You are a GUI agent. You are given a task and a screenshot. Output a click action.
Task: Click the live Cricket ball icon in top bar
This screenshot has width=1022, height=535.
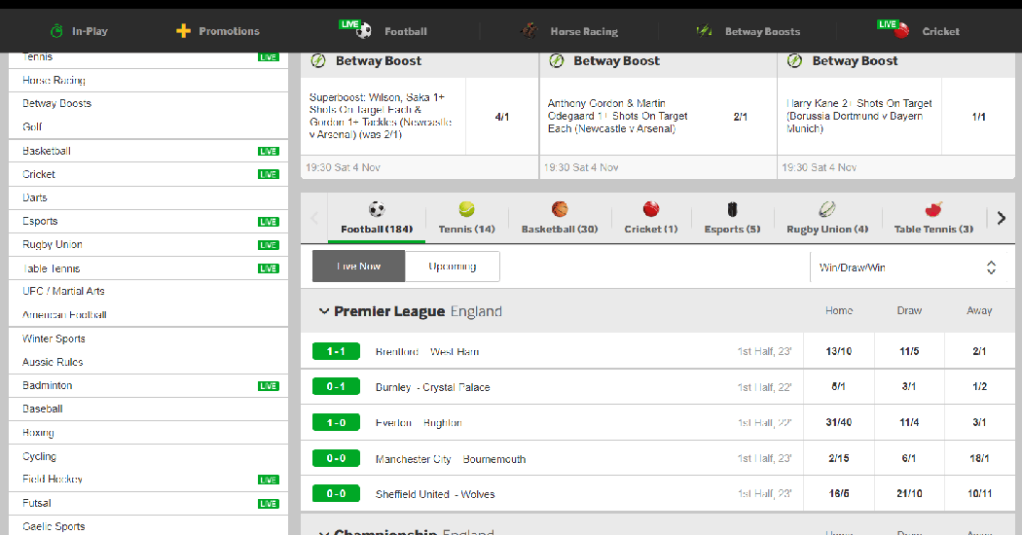pyautogui.click(x=894, y=28)
